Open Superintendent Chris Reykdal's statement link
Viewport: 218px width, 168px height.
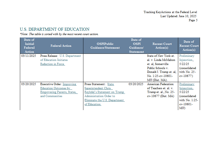(x=105, y=94)
